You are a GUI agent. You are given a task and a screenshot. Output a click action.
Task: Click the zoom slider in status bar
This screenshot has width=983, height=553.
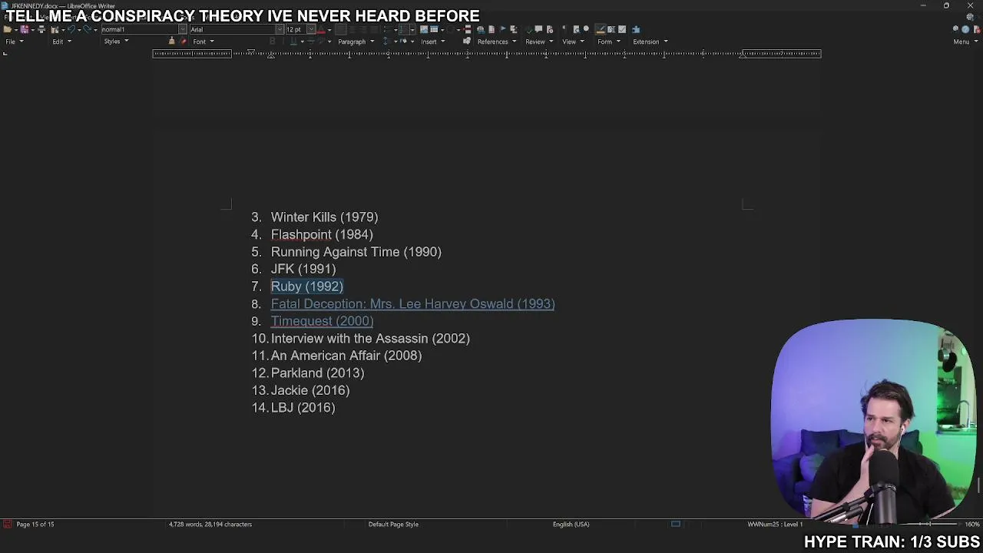[x=929, y=524]
